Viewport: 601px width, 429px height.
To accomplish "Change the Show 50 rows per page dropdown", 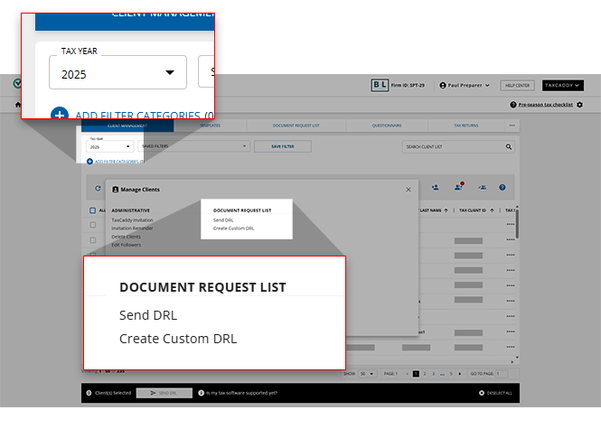I will 367,374.
